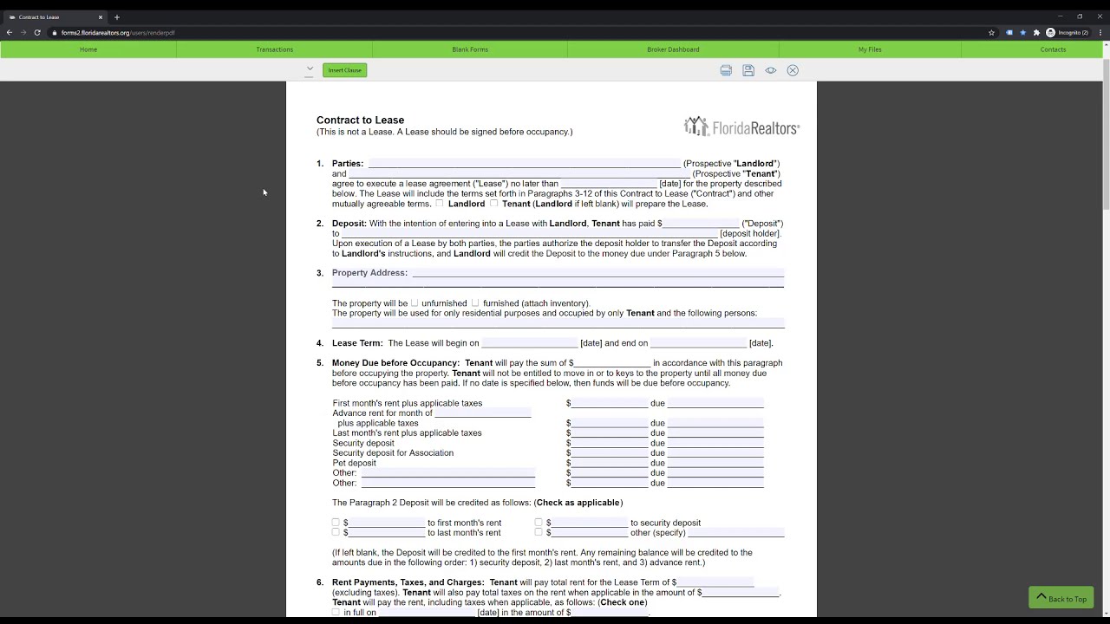Viewport: 1110px width, 624px height.
Task: Open the Broker Dashboard menu
Action: tap(673, 49)
